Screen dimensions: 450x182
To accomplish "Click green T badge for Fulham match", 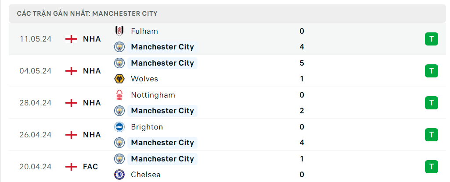I will 431,39.
